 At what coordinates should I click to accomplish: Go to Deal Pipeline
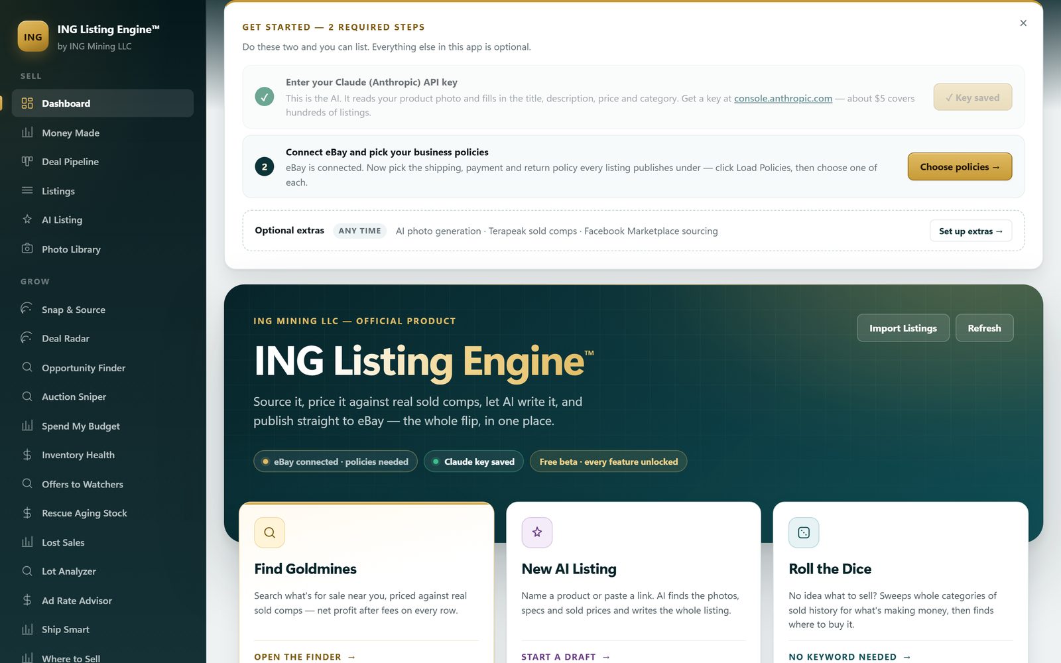103,162
